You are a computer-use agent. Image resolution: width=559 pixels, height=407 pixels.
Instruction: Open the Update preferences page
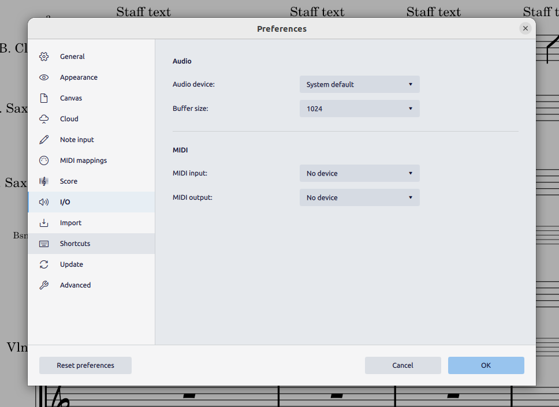coord(70,264)
